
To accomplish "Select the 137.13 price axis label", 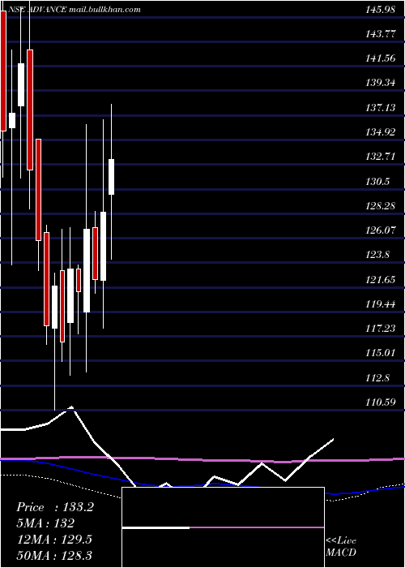I will tap(380, 108).
